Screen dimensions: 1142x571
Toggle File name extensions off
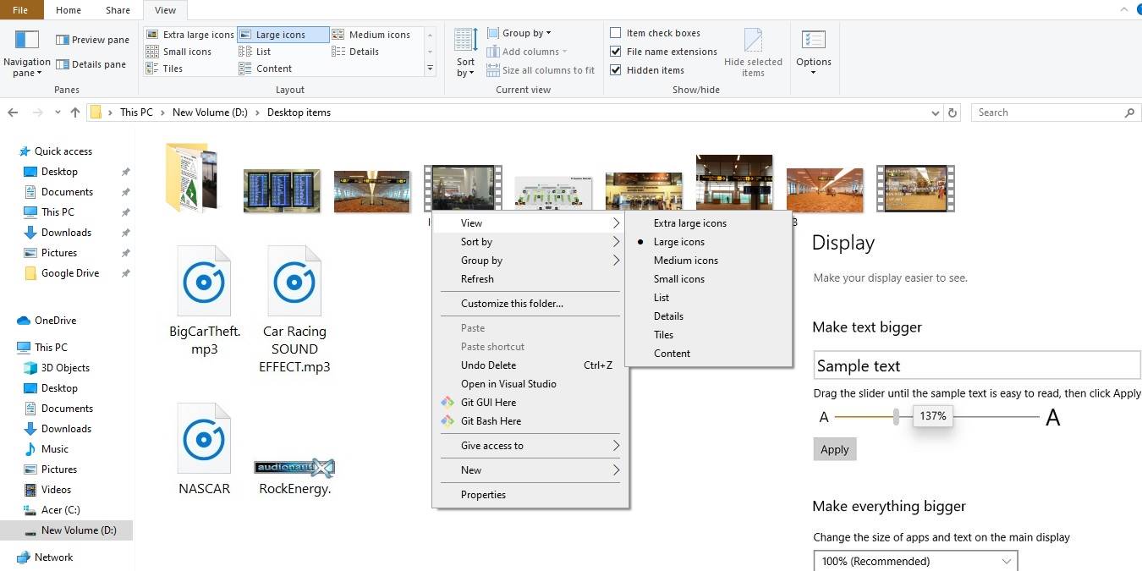click(615, 51)
